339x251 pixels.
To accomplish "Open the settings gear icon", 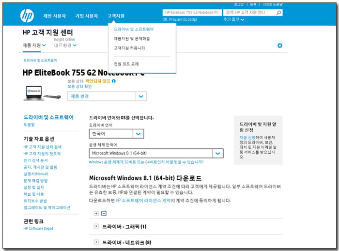I will pos(280,46).
